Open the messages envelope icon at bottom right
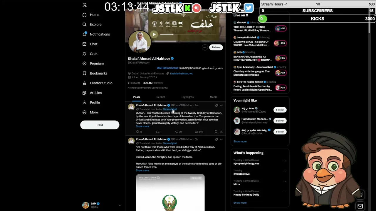376x211 pixels. (360, 206)
